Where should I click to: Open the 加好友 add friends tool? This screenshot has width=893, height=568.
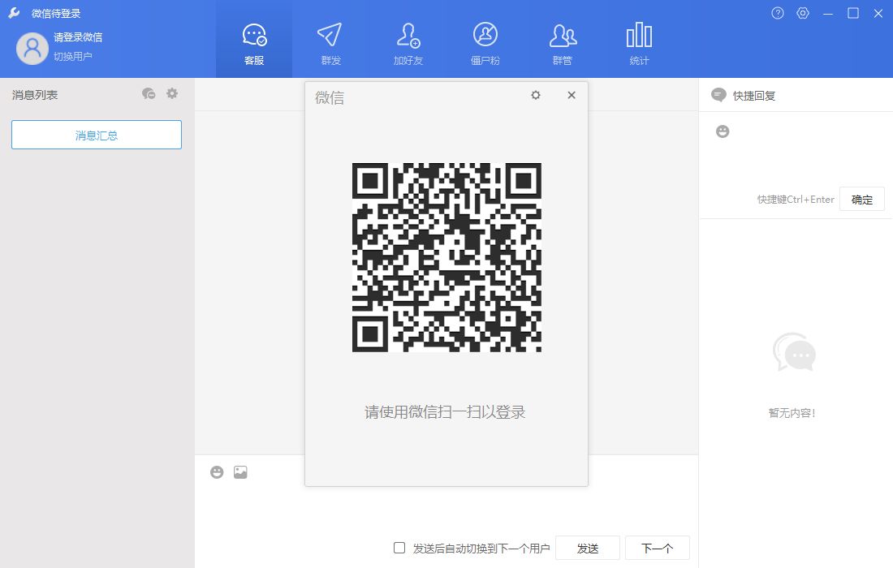coord(406,40)
